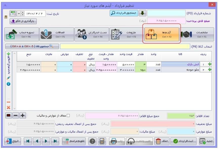Go to the previous record arrow
The height and width of the screenshot is (150, 219).
click(x=37, y=141)
